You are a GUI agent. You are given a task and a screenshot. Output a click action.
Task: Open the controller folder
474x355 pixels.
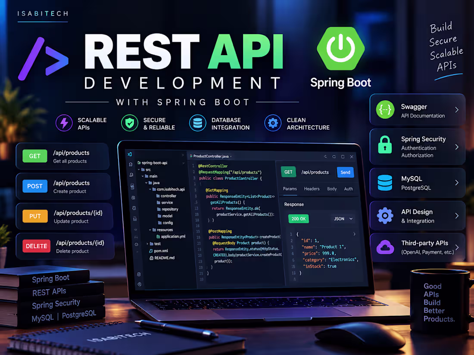166,196
